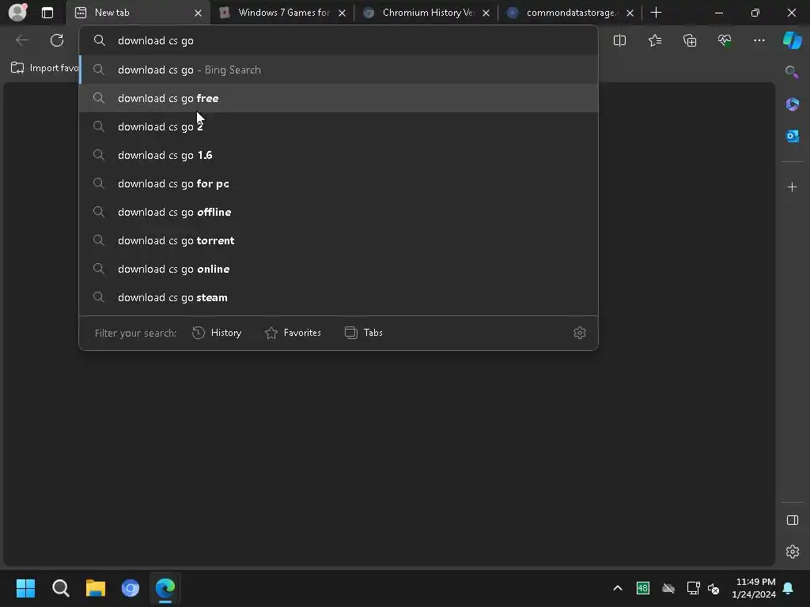810x607 pixels.
Task: Open the sidebar Microsoft 365 icon
Action: click(792, 104)
